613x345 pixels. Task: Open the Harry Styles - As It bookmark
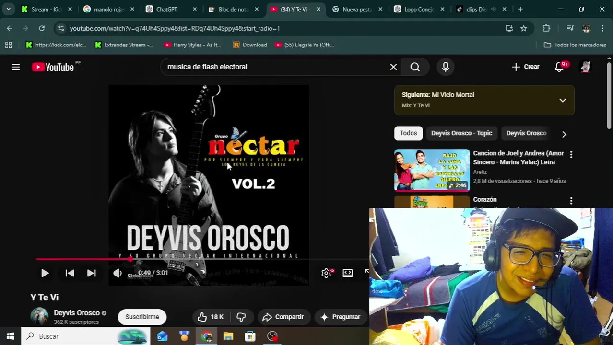(192, 45)
